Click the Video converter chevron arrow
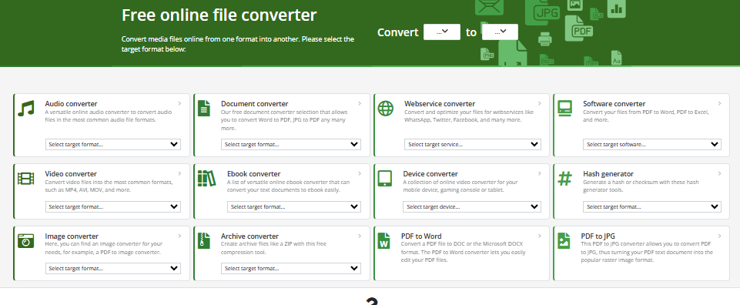740x305 pixels. click(x=180, y=174)
